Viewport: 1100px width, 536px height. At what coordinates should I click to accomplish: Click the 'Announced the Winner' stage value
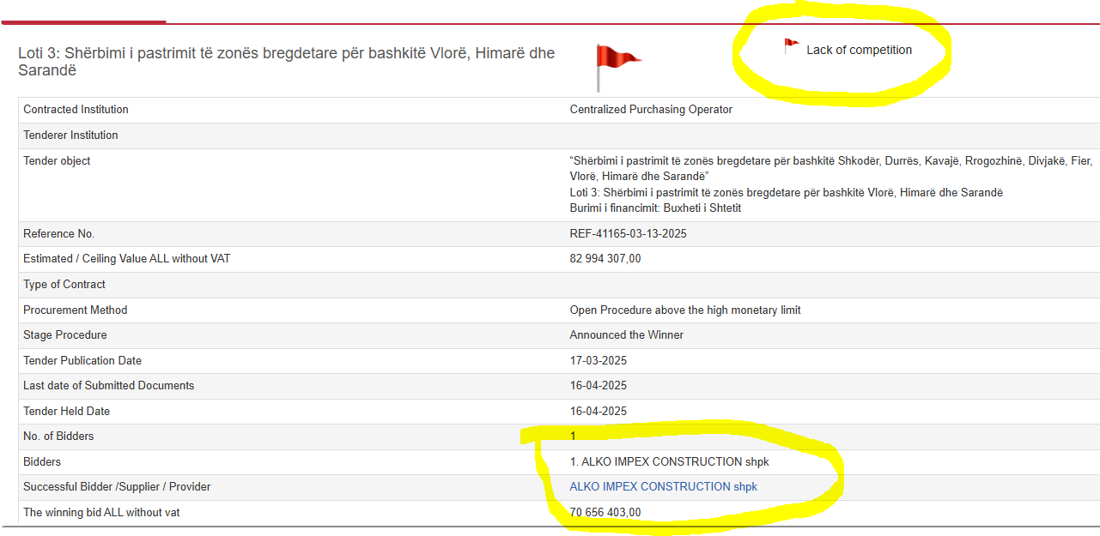coord(626,335)
